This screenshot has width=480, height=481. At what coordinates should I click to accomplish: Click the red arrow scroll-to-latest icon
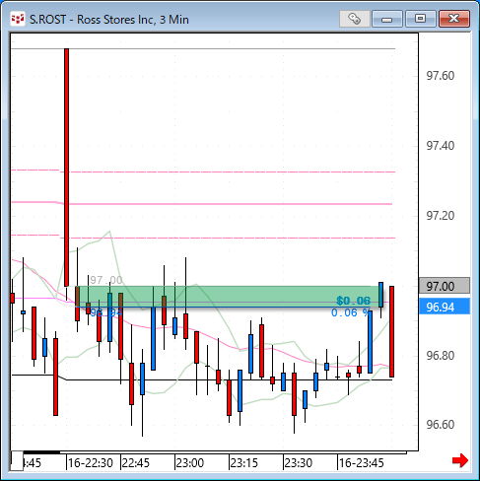click(460, 460)
